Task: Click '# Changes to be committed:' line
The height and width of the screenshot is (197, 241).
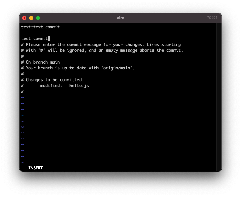Action: (53, 80)
